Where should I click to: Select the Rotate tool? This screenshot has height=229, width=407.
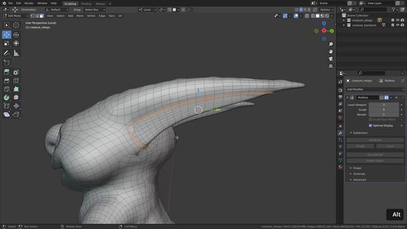16,34
